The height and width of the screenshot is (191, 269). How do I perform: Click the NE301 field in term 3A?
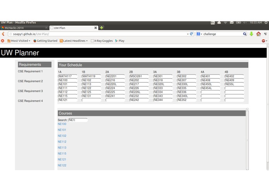click(x=163, y=76)
